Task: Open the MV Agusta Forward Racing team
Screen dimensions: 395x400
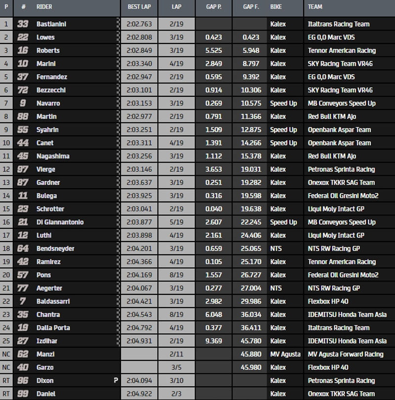Action: click(345, 354)
